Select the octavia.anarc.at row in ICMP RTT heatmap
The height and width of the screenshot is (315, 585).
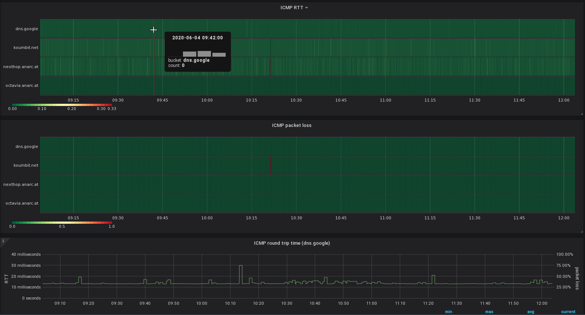[307, 85]
